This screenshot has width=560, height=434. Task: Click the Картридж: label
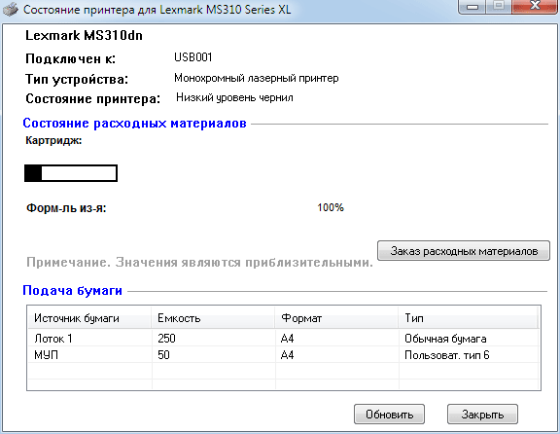pos(53,140)
